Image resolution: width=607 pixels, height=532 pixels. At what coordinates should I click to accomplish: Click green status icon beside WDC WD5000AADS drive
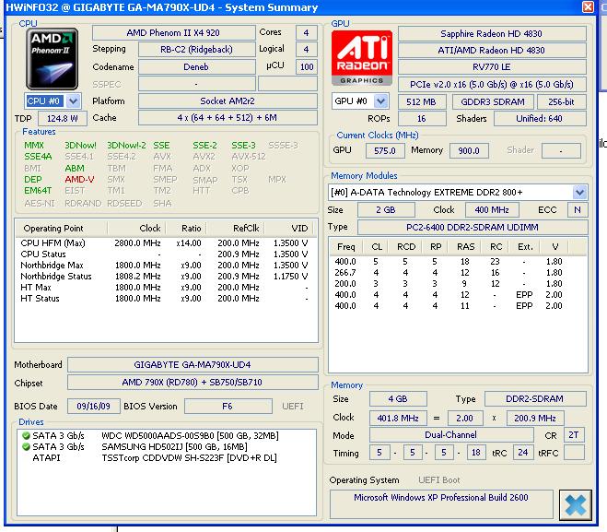click(x=27, y=436)
